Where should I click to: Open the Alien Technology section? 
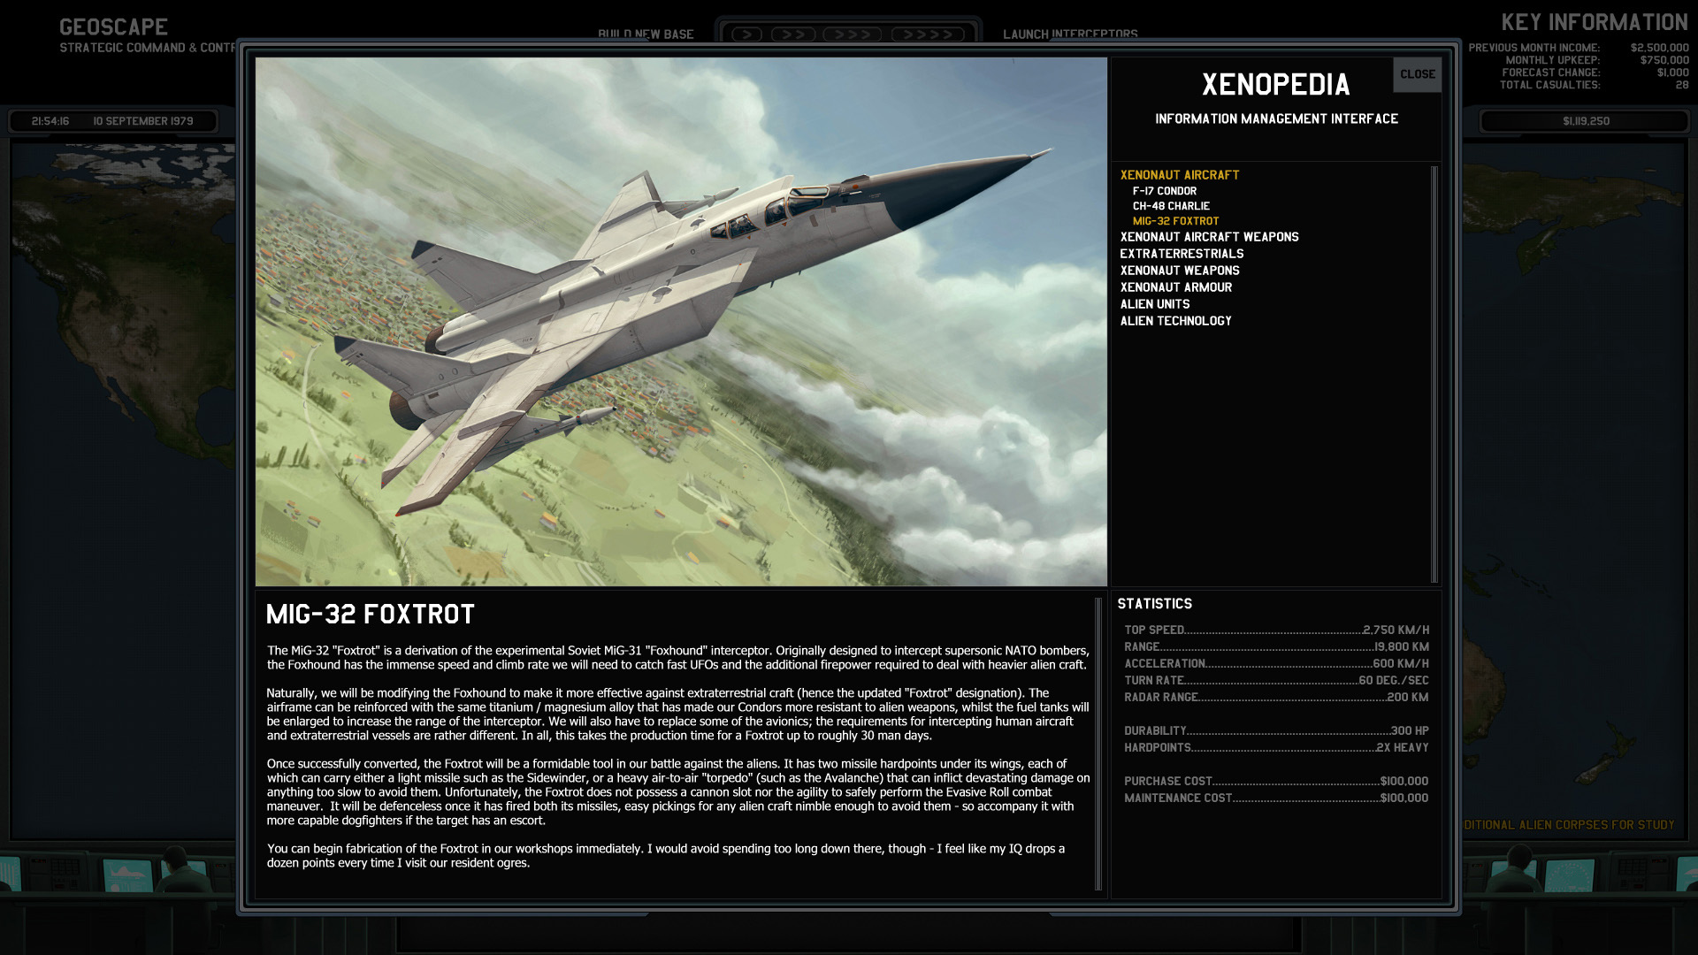[1175, 321]
